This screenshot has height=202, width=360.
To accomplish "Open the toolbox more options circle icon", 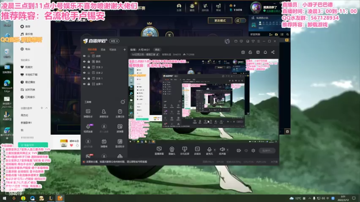I will [x=123, y=102].
